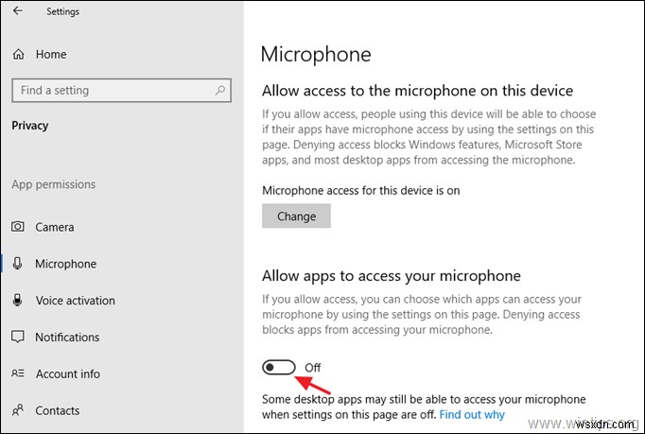Image resolution: width=645 pixels, height=434 pixels.
Task: Click 'Allow apps to access your microphone' heading
Action: pos(392,276)
